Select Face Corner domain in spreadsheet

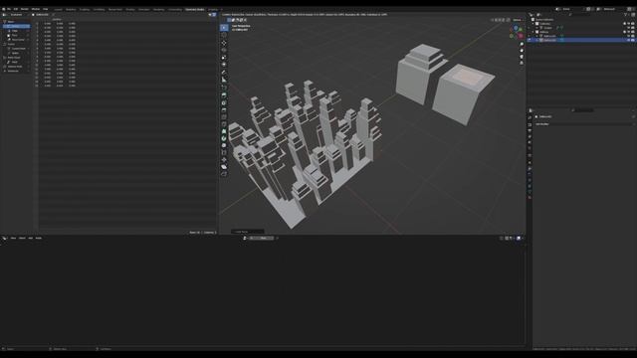click(x=16, y=40)
